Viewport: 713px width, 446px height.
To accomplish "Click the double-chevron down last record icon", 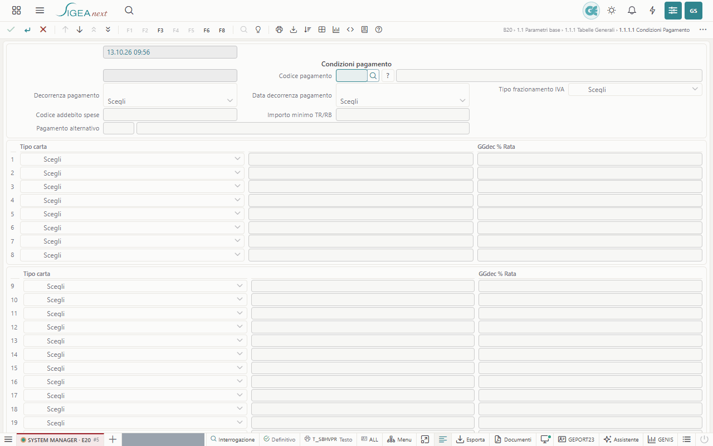I will [108, 30].
